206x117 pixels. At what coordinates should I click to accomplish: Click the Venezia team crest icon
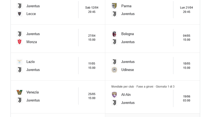(x=19, y=92)
